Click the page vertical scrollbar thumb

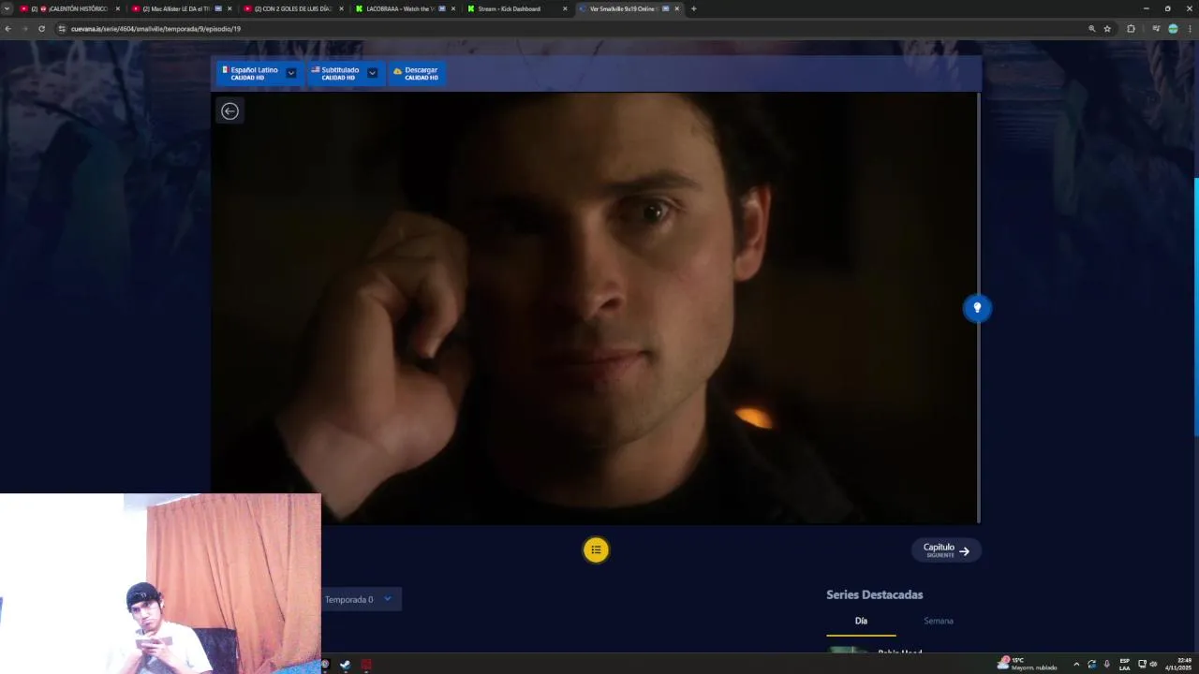coord(1196,306)
